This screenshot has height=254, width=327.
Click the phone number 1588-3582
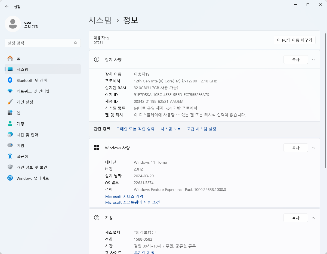coord(143,239)
